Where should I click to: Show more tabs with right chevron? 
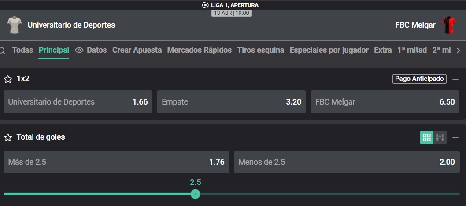coord(458,51)
